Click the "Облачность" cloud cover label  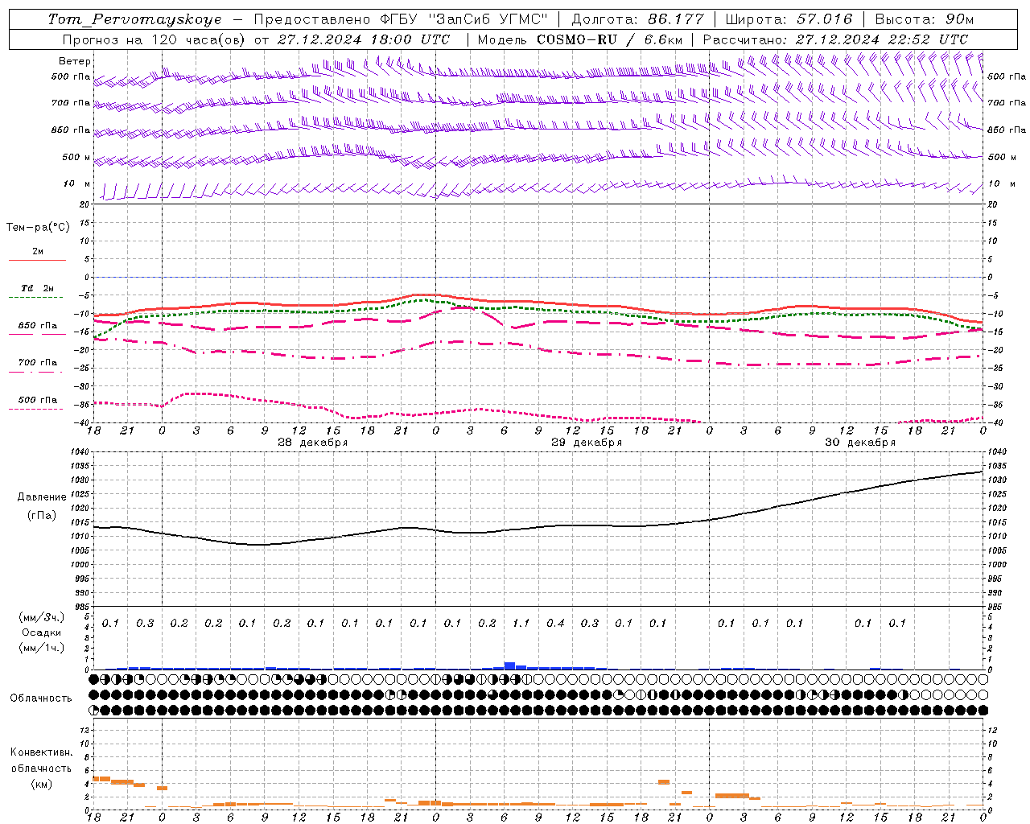(x=42, y=698)
